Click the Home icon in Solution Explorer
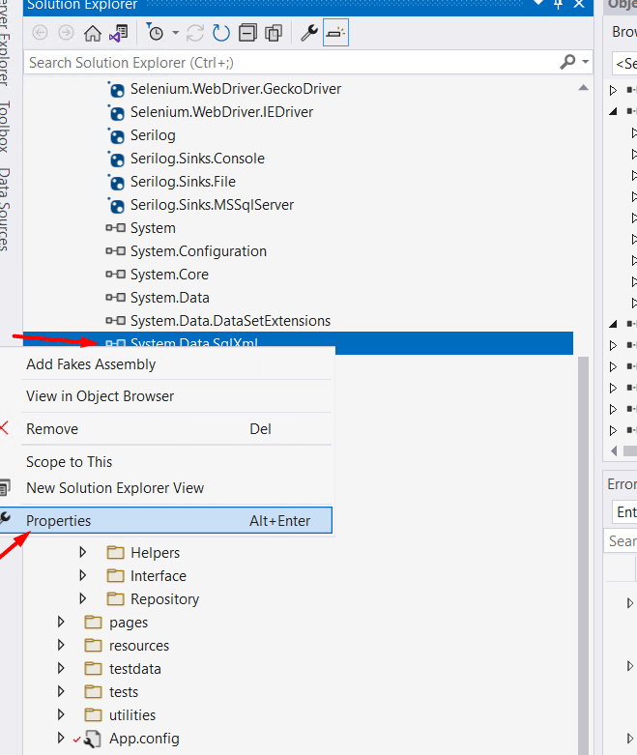Screen dimensions: 637x755 tap(93, 33)
